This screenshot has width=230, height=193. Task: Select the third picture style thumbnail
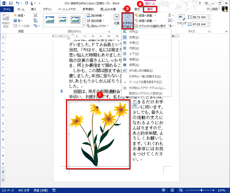coord(75,20)
